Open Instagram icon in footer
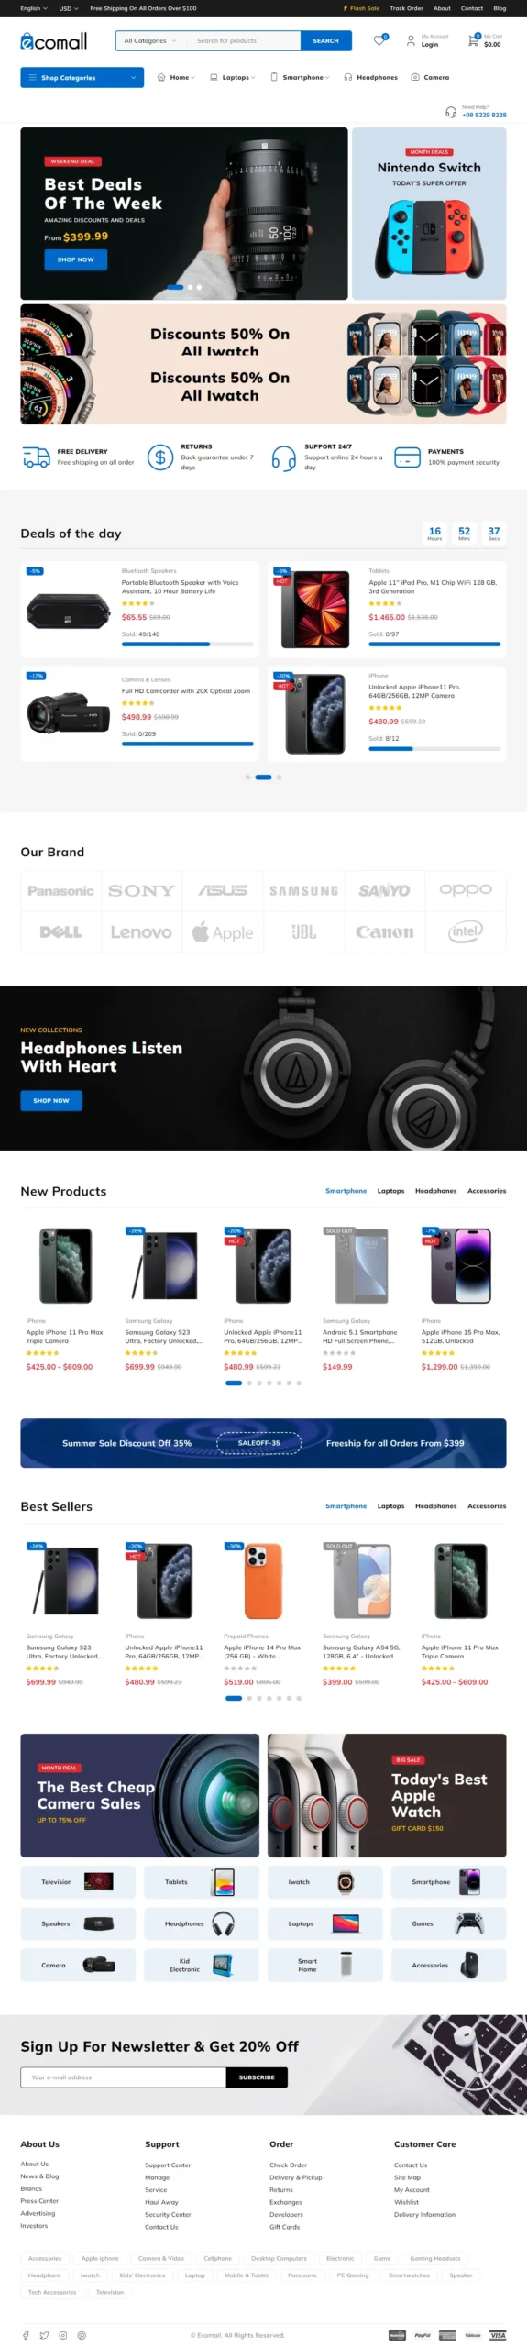The width and height of the screenshot is (527, 2347). pyautogui.click(x=62, y=2335)
